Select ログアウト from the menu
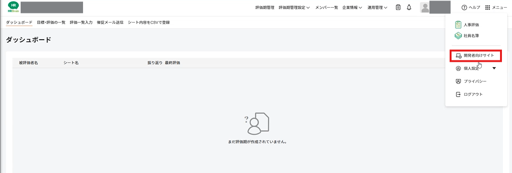This screenshot has width=512, height=173. 473,94
